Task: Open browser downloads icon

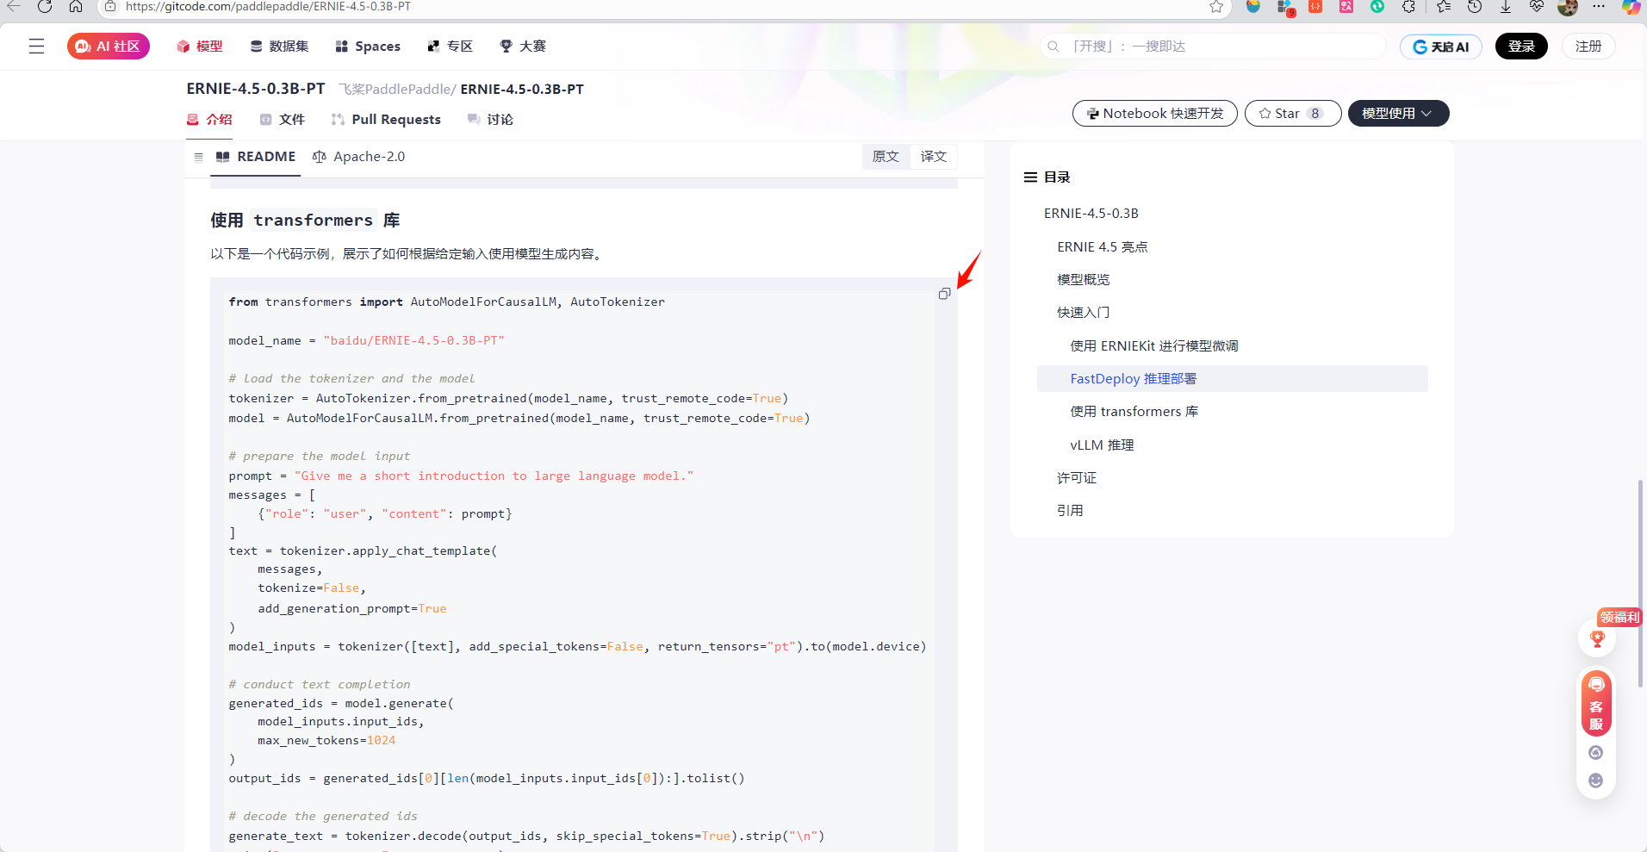Action: pos(1506,7)
